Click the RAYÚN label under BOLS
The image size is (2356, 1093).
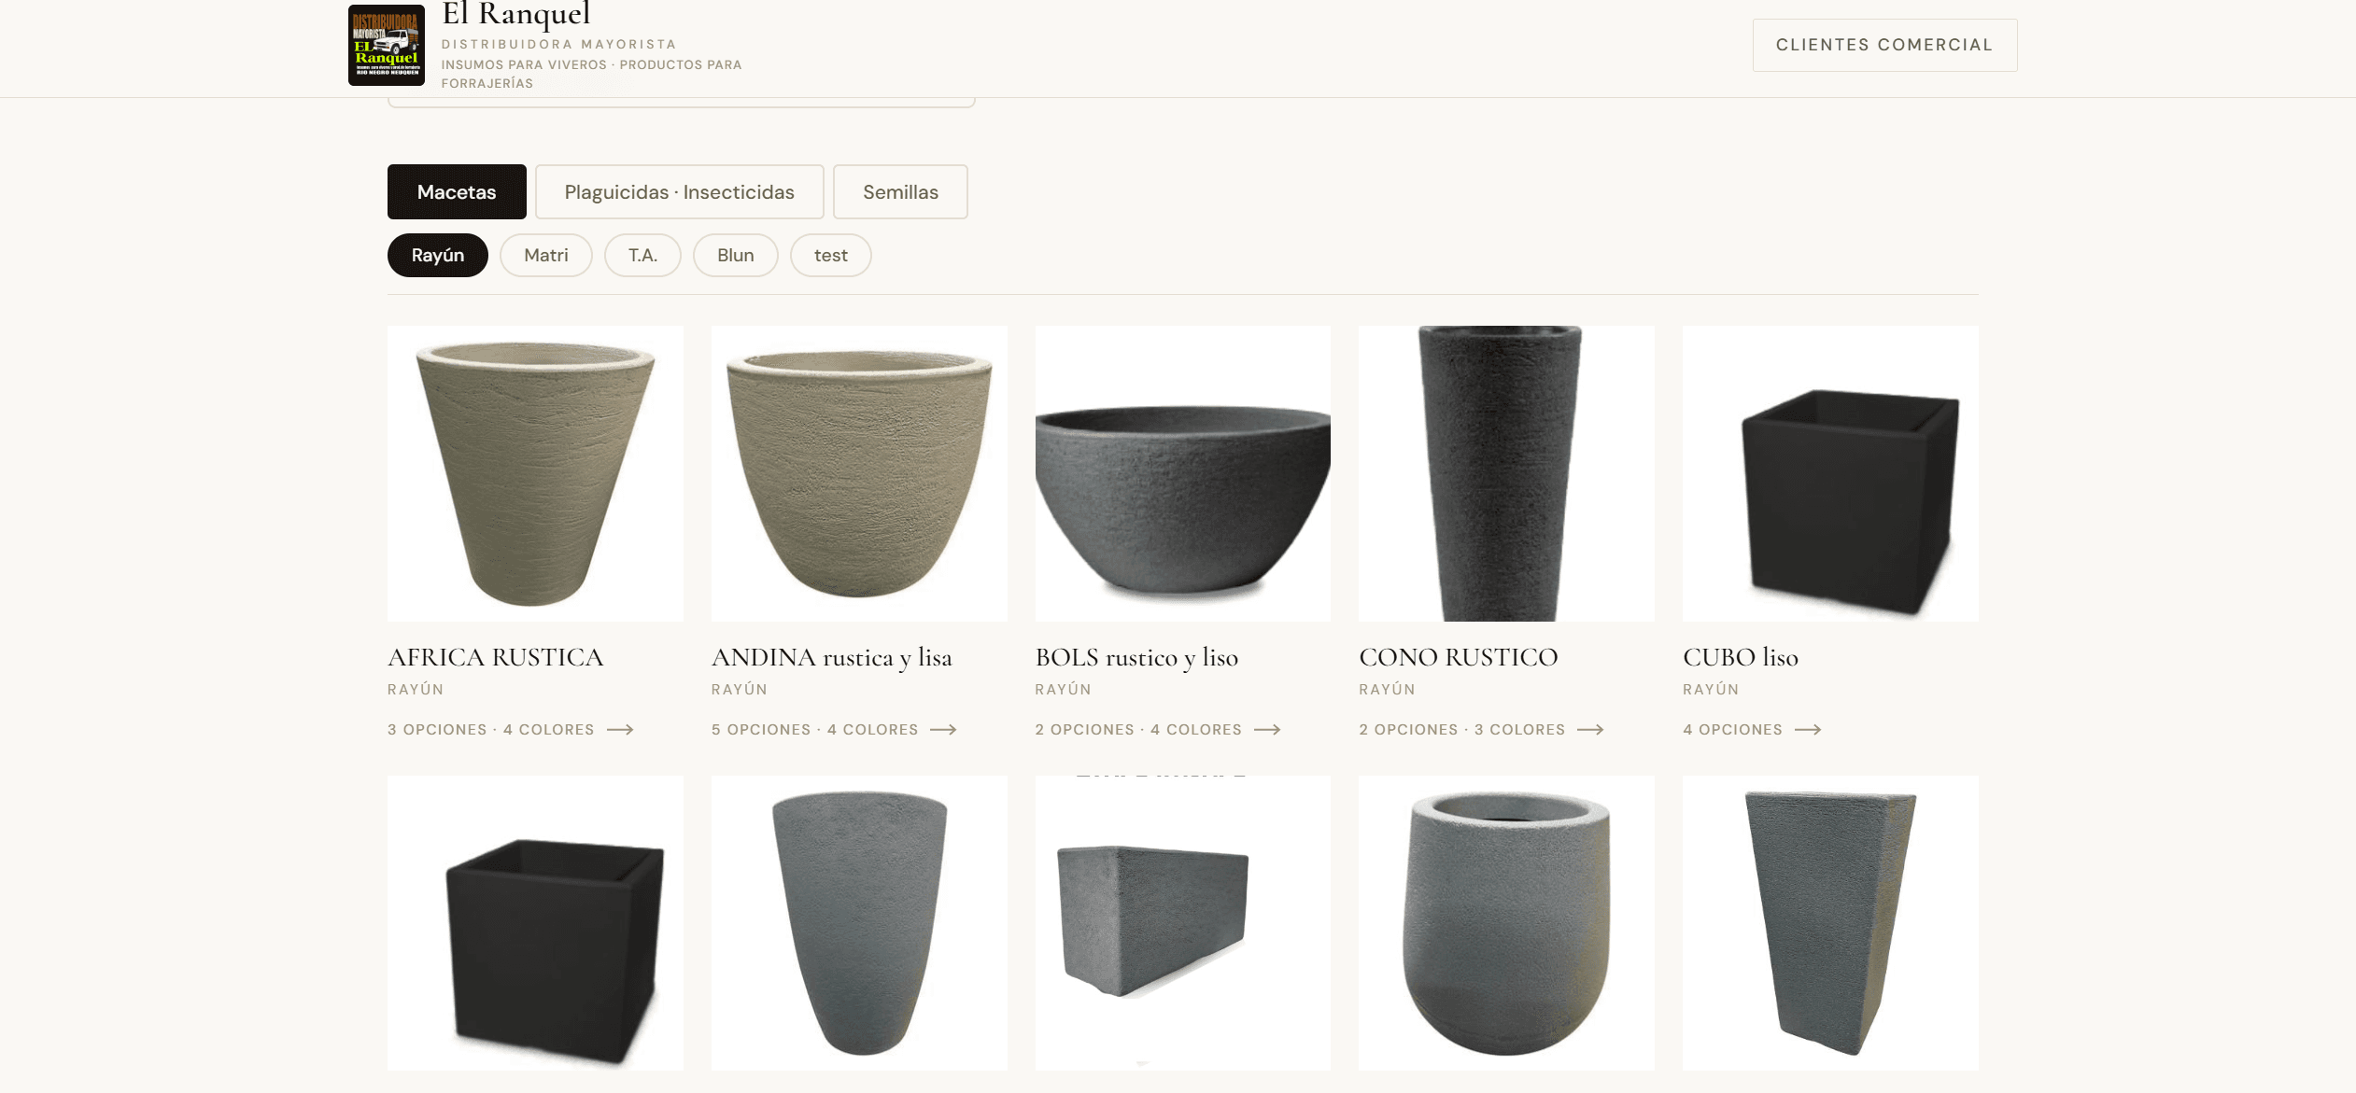1064,690
